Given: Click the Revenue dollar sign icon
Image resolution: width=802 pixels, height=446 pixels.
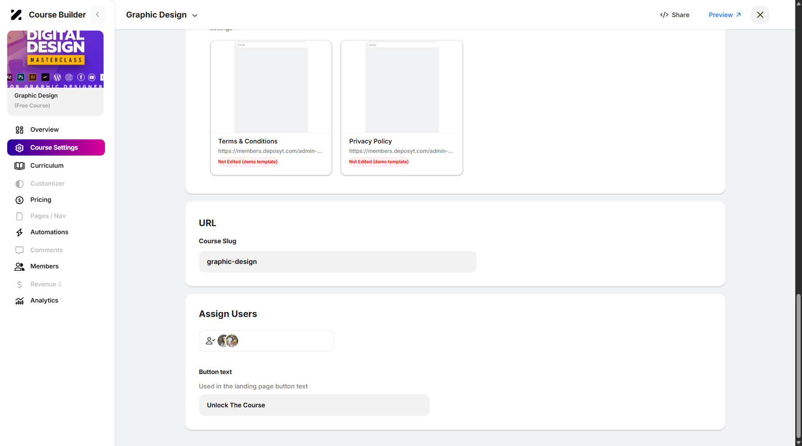Looking at the screenshot, I should pyautogui.click(x=19, y=285).
